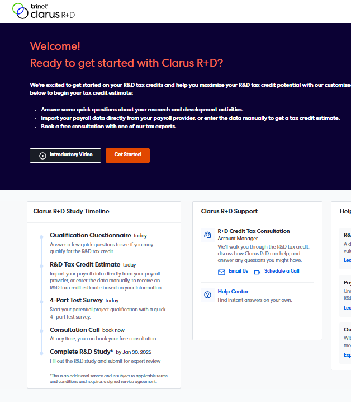The width and height of the screenshot is (351, 402).
Task: Select Consultation Call timeline heading
Action: (x=75, y=330)
